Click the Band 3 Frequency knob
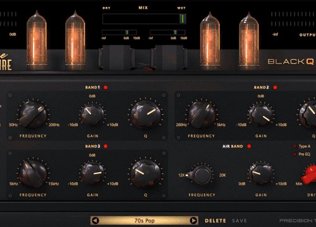Screen dimensions: 316x227 coord(33,173)
